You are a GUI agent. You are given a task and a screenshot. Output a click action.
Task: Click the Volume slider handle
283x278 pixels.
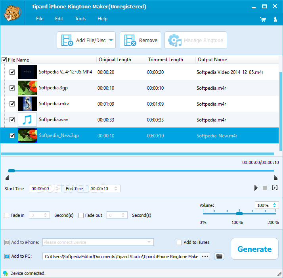click(x=239, y=214)
